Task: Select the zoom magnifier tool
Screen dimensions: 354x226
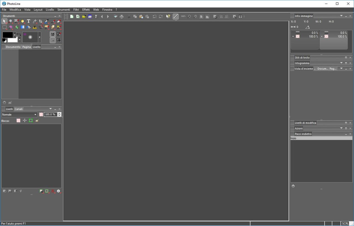Action: pos(10,21)
